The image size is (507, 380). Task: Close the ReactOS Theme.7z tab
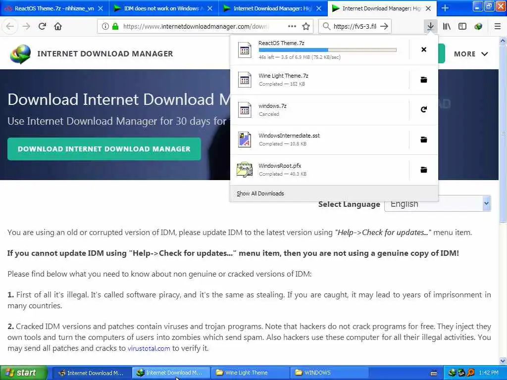(x=101, y=8)
